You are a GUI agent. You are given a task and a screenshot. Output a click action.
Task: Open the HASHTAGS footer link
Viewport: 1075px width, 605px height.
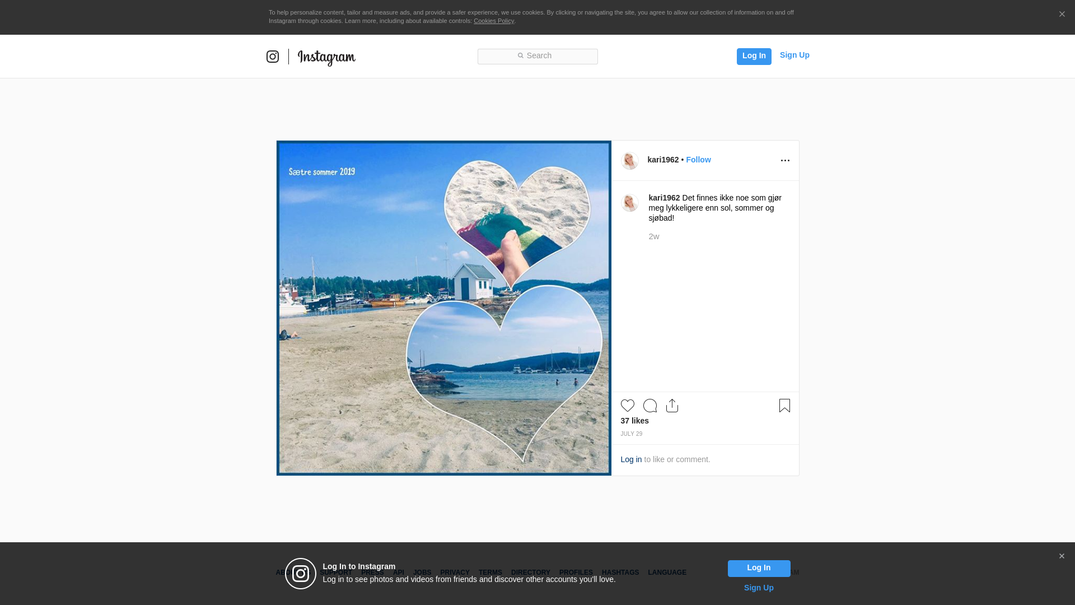click(620, 573)
